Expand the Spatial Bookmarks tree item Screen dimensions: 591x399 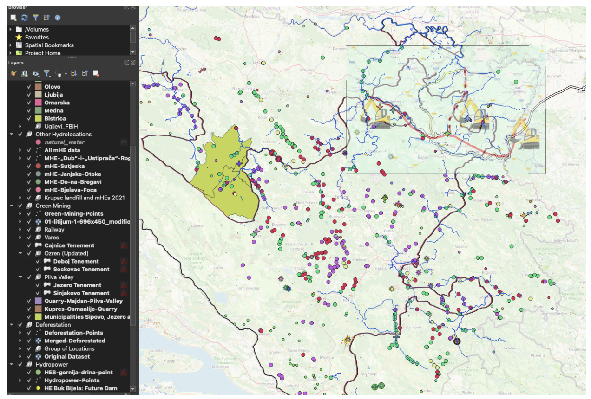pos(10,45)
